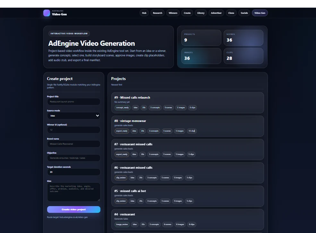The width and height of the screenshot is (316, 233).
Task: Go to the Research page
Action: click(x=158, y=13)
